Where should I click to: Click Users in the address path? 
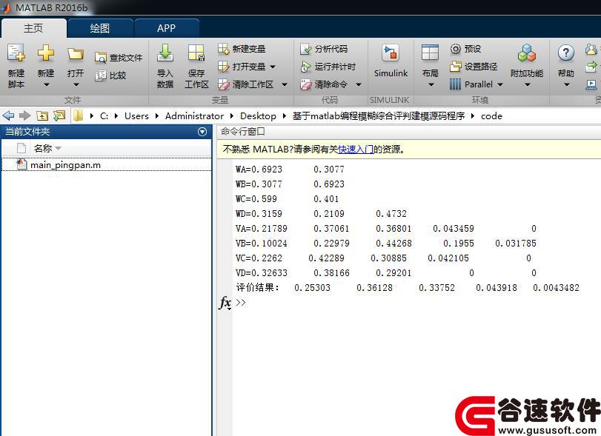point(136,115)
